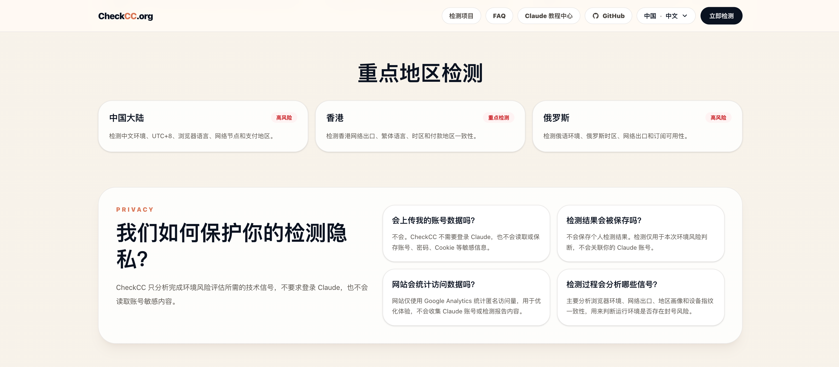The image size is (839, 367).
Task: Open the GitHub link text
Action: point(613,16)
